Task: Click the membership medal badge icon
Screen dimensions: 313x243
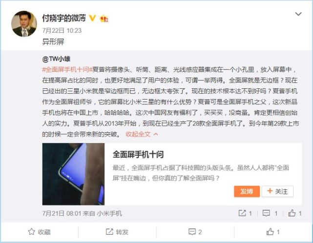Action: (x=104, y=19)
